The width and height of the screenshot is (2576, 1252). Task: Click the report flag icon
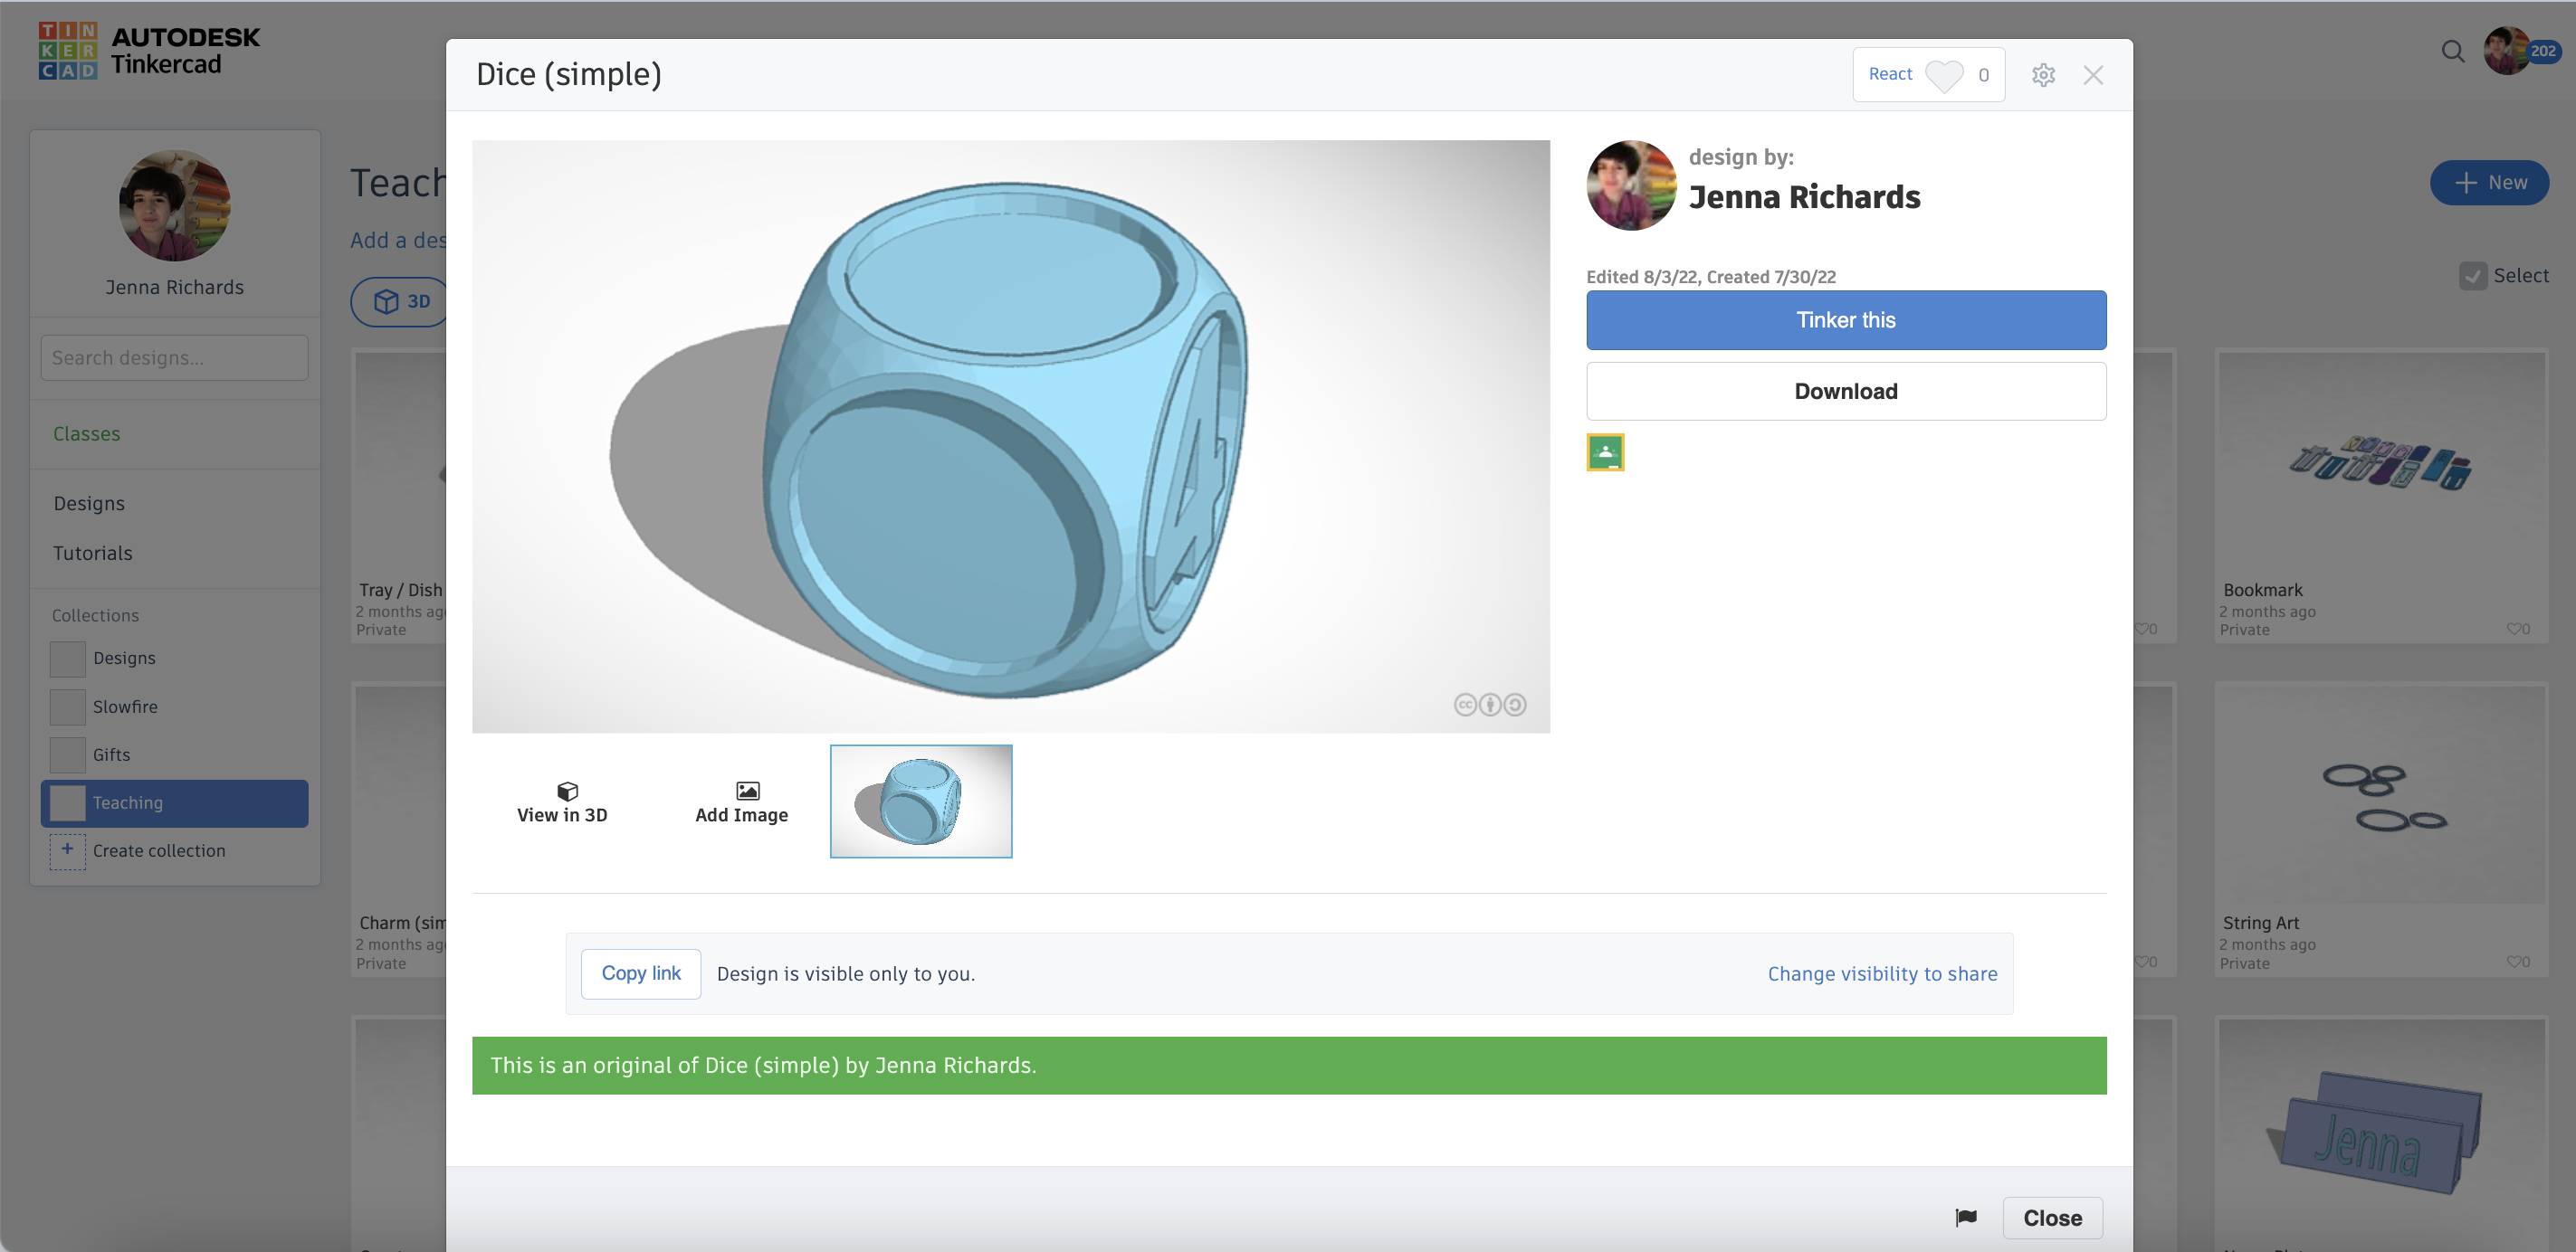[x=1965, y=1216]
